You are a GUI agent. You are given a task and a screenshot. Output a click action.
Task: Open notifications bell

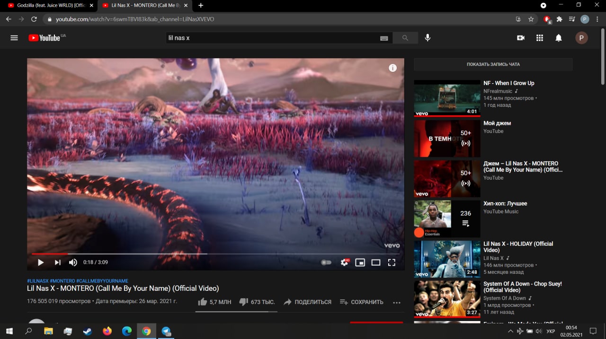click(559, 38)
